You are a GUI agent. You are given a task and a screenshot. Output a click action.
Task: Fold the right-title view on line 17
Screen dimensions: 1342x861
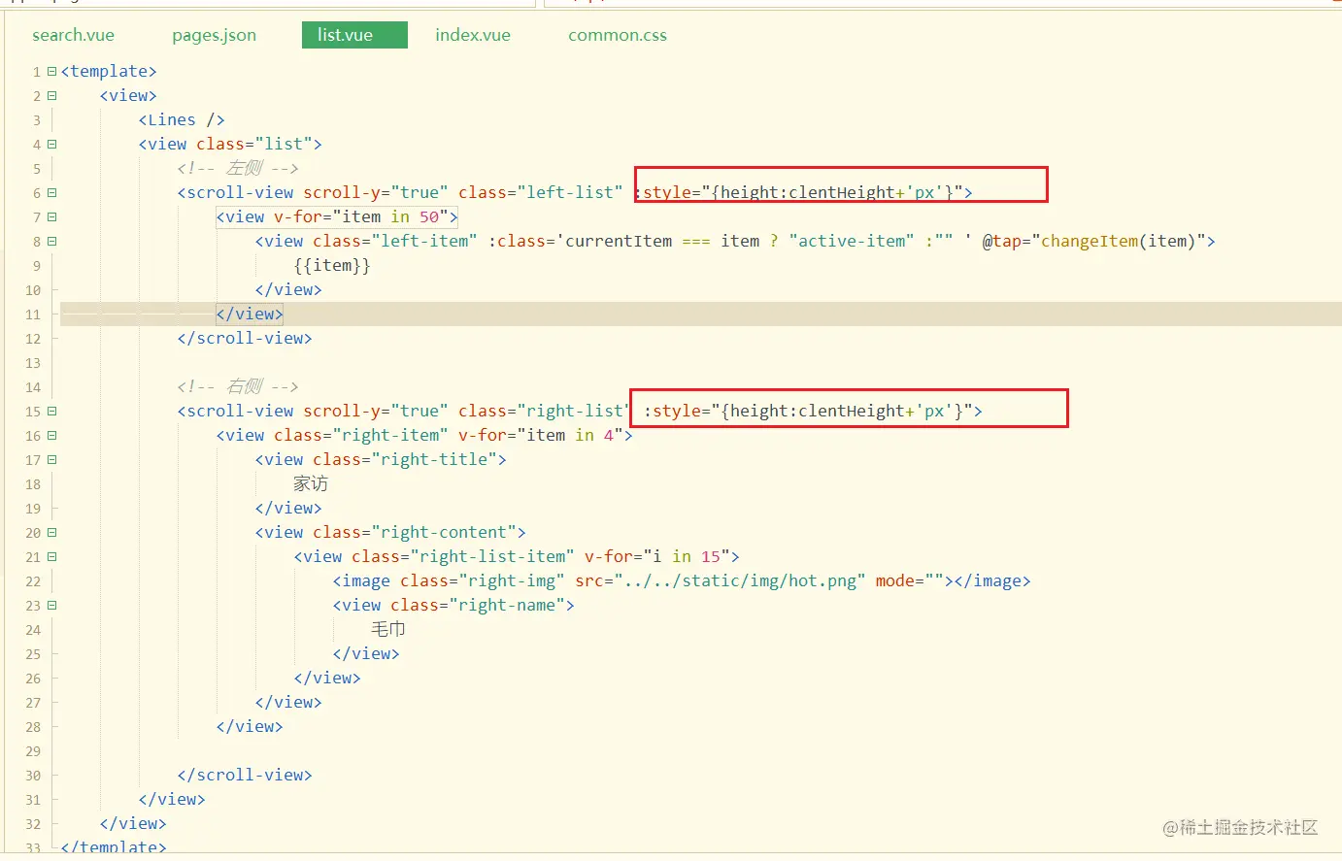pyautogui.click(x=52, y=459)
